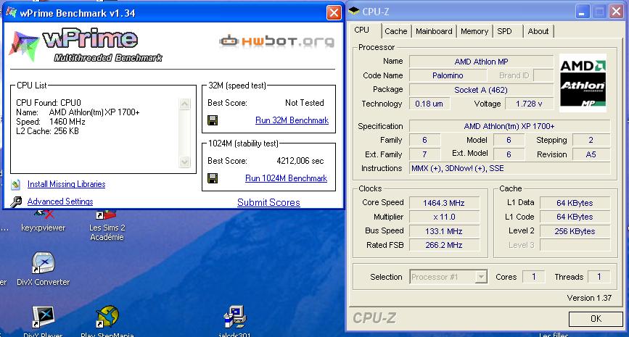Switch to the Cache tab in CPU-Z
Screen dimensions: 629x337
point(396,31)
